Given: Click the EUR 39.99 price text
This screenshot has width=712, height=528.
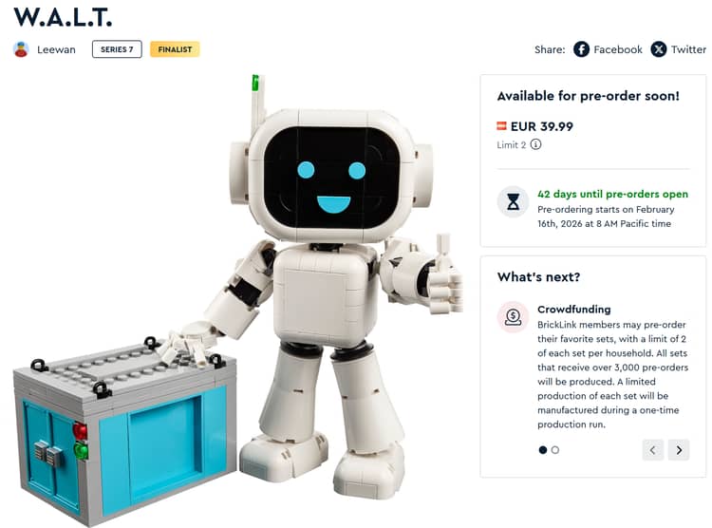Looking at the screenshot, I should 542,126.
